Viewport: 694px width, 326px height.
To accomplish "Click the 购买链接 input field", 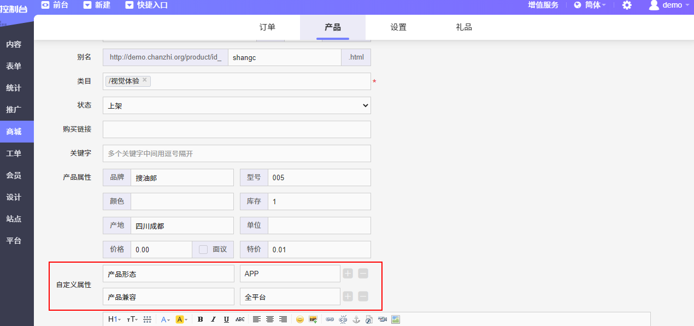I will pos(237,129).
